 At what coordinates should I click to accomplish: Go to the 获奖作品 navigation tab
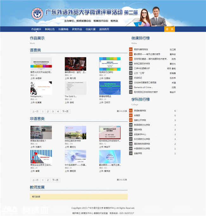coord(77,29)
